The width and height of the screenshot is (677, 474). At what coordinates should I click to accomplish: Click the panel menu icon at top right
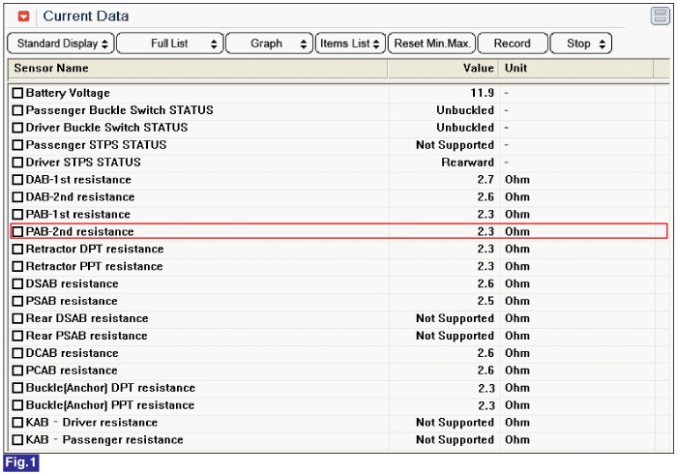(660, 15)
